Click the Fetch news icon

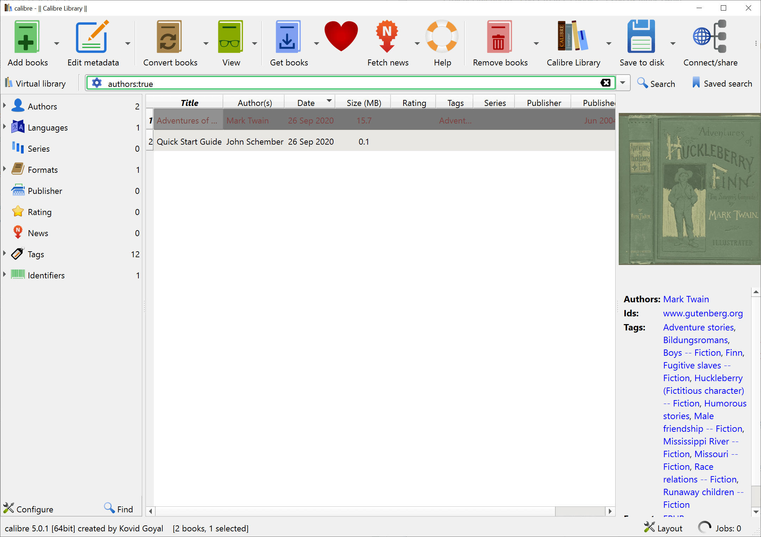point(387,37)
